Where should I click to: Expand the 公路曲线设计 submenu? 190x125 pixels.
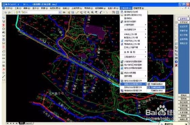134,57
